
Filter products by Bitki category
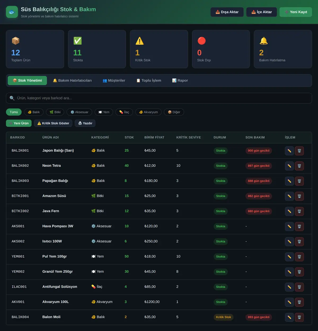coord(55,112)
